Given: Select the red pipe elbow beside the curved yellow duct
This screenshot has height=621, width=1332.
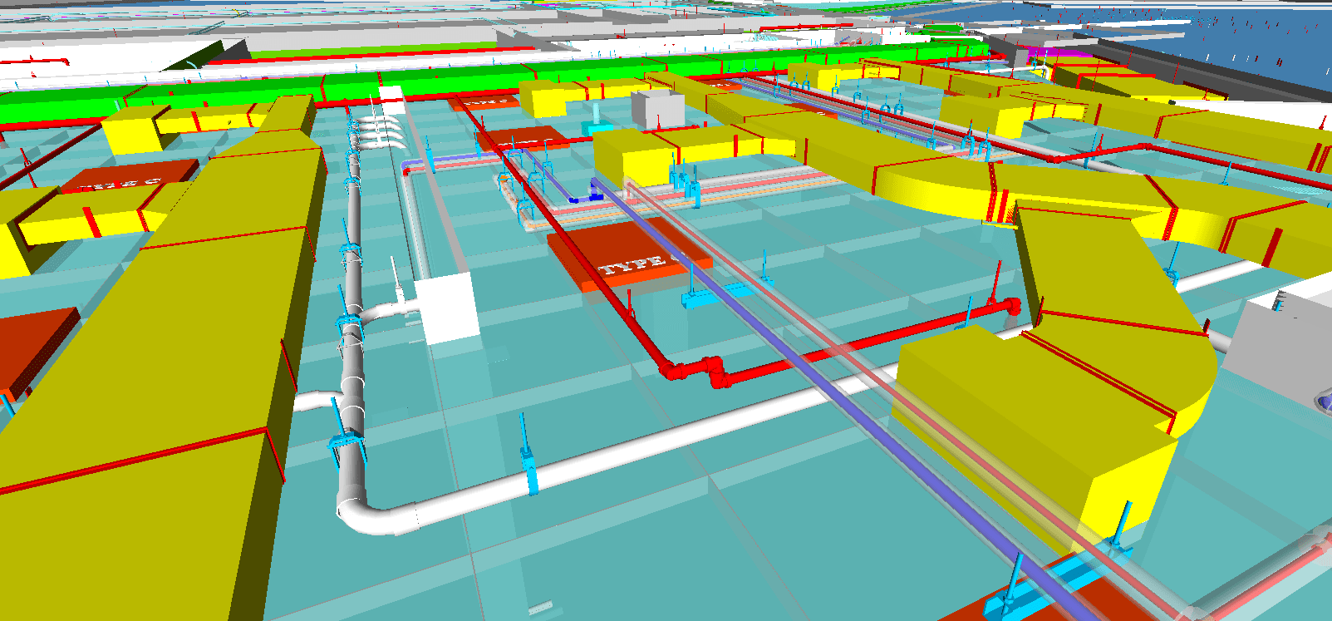Looking at the screenshot, I should coord(1011,305).
